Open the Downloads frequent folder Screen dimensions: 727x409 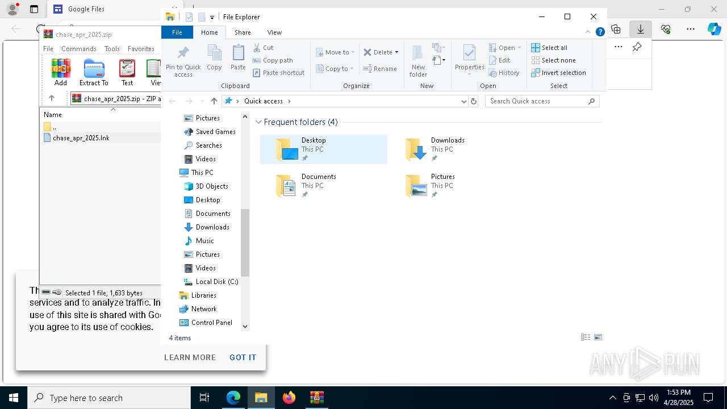[453, 149]
